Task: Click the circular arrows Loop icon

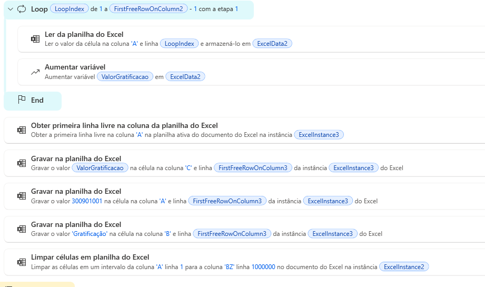Action: [x=22, y=9]
